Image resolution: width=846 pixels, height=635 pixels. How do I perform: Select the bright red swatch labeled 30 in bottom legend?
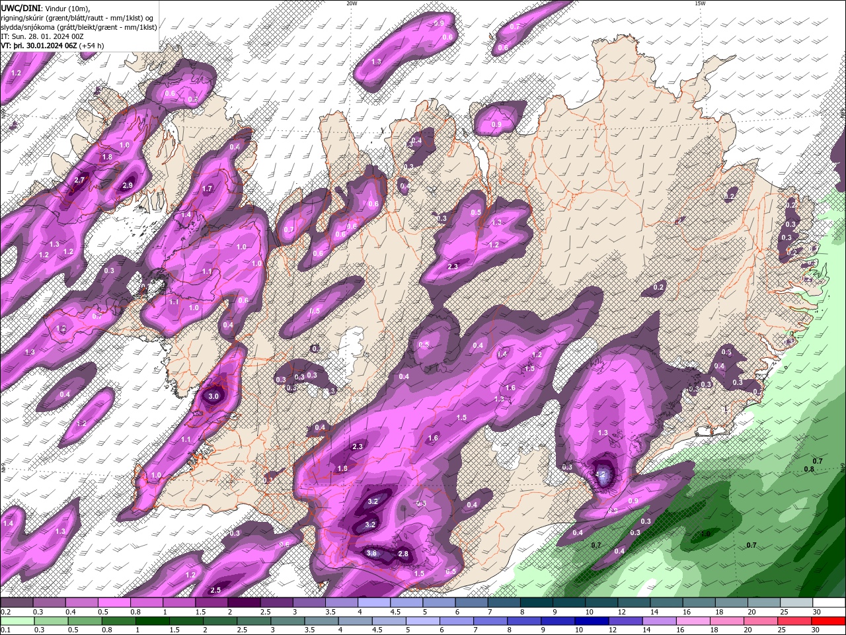828,621
